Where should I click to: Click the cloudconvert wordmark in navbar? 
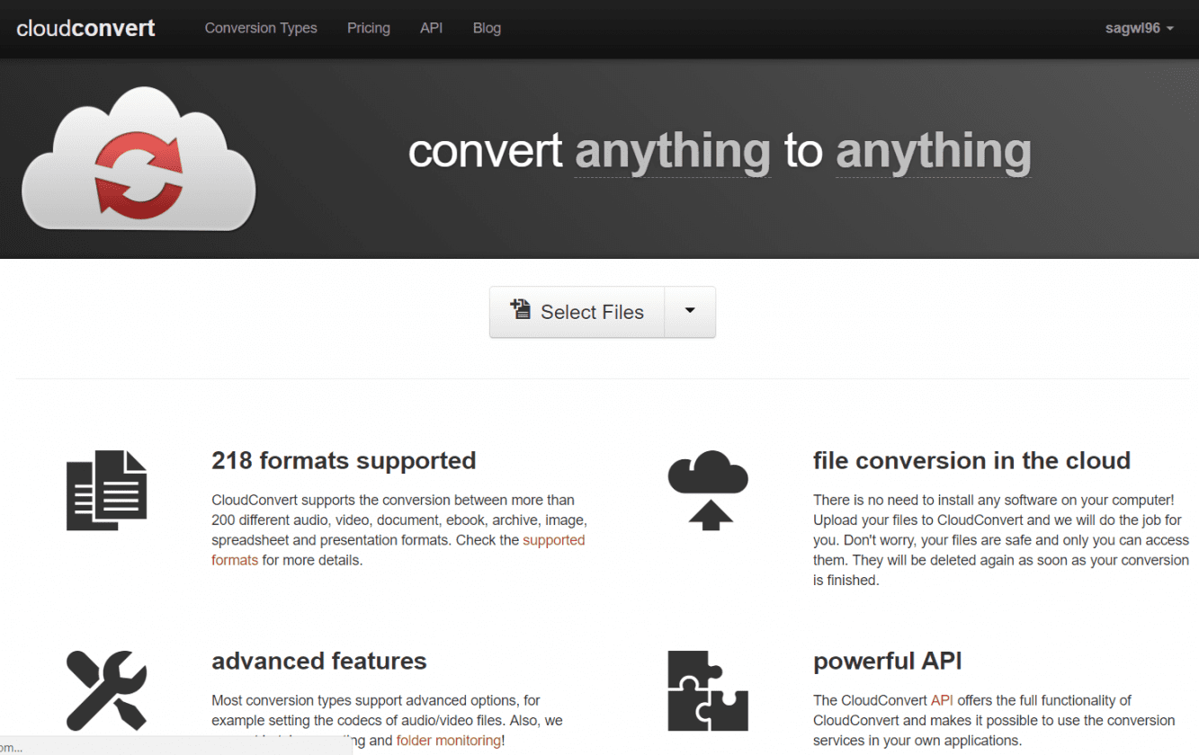coord(85,28)
